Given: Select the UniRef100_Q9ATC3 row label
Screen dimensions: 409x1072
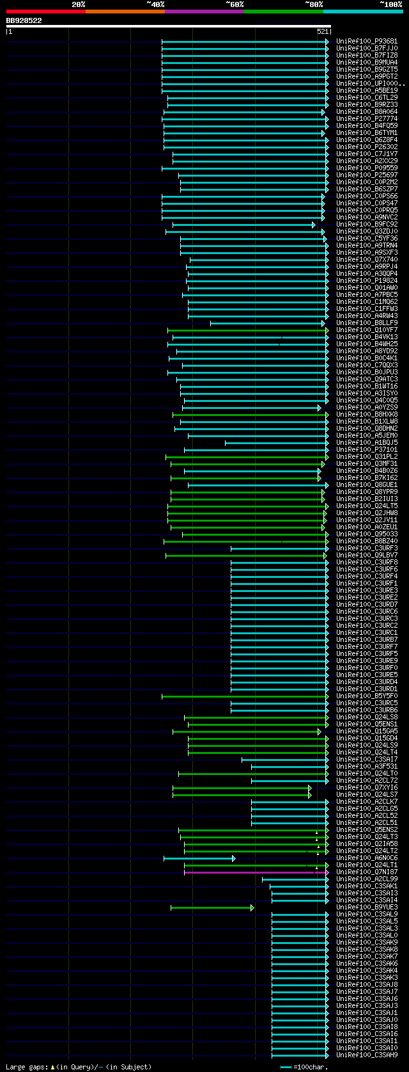Looking at the screenshot, I should tap(367, 380).
